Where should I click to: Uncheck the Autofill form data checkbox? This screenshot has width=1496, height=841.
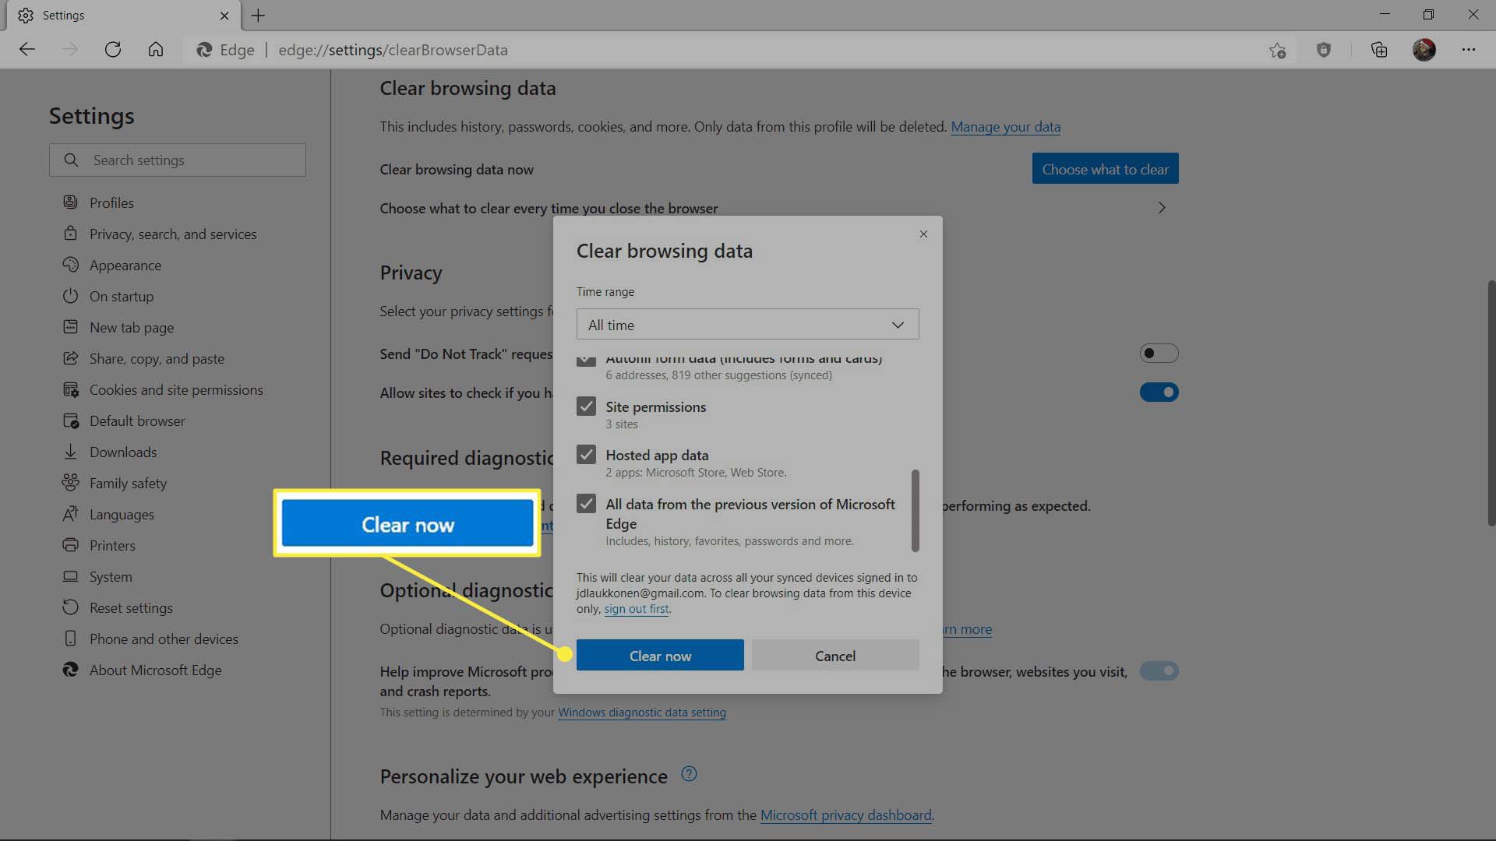point(586,361)
